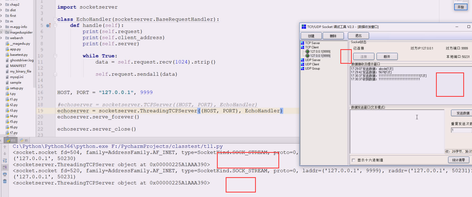Open my_binary_file in project tree
This screenshot has width=472, height=197.
click(21, 71)
